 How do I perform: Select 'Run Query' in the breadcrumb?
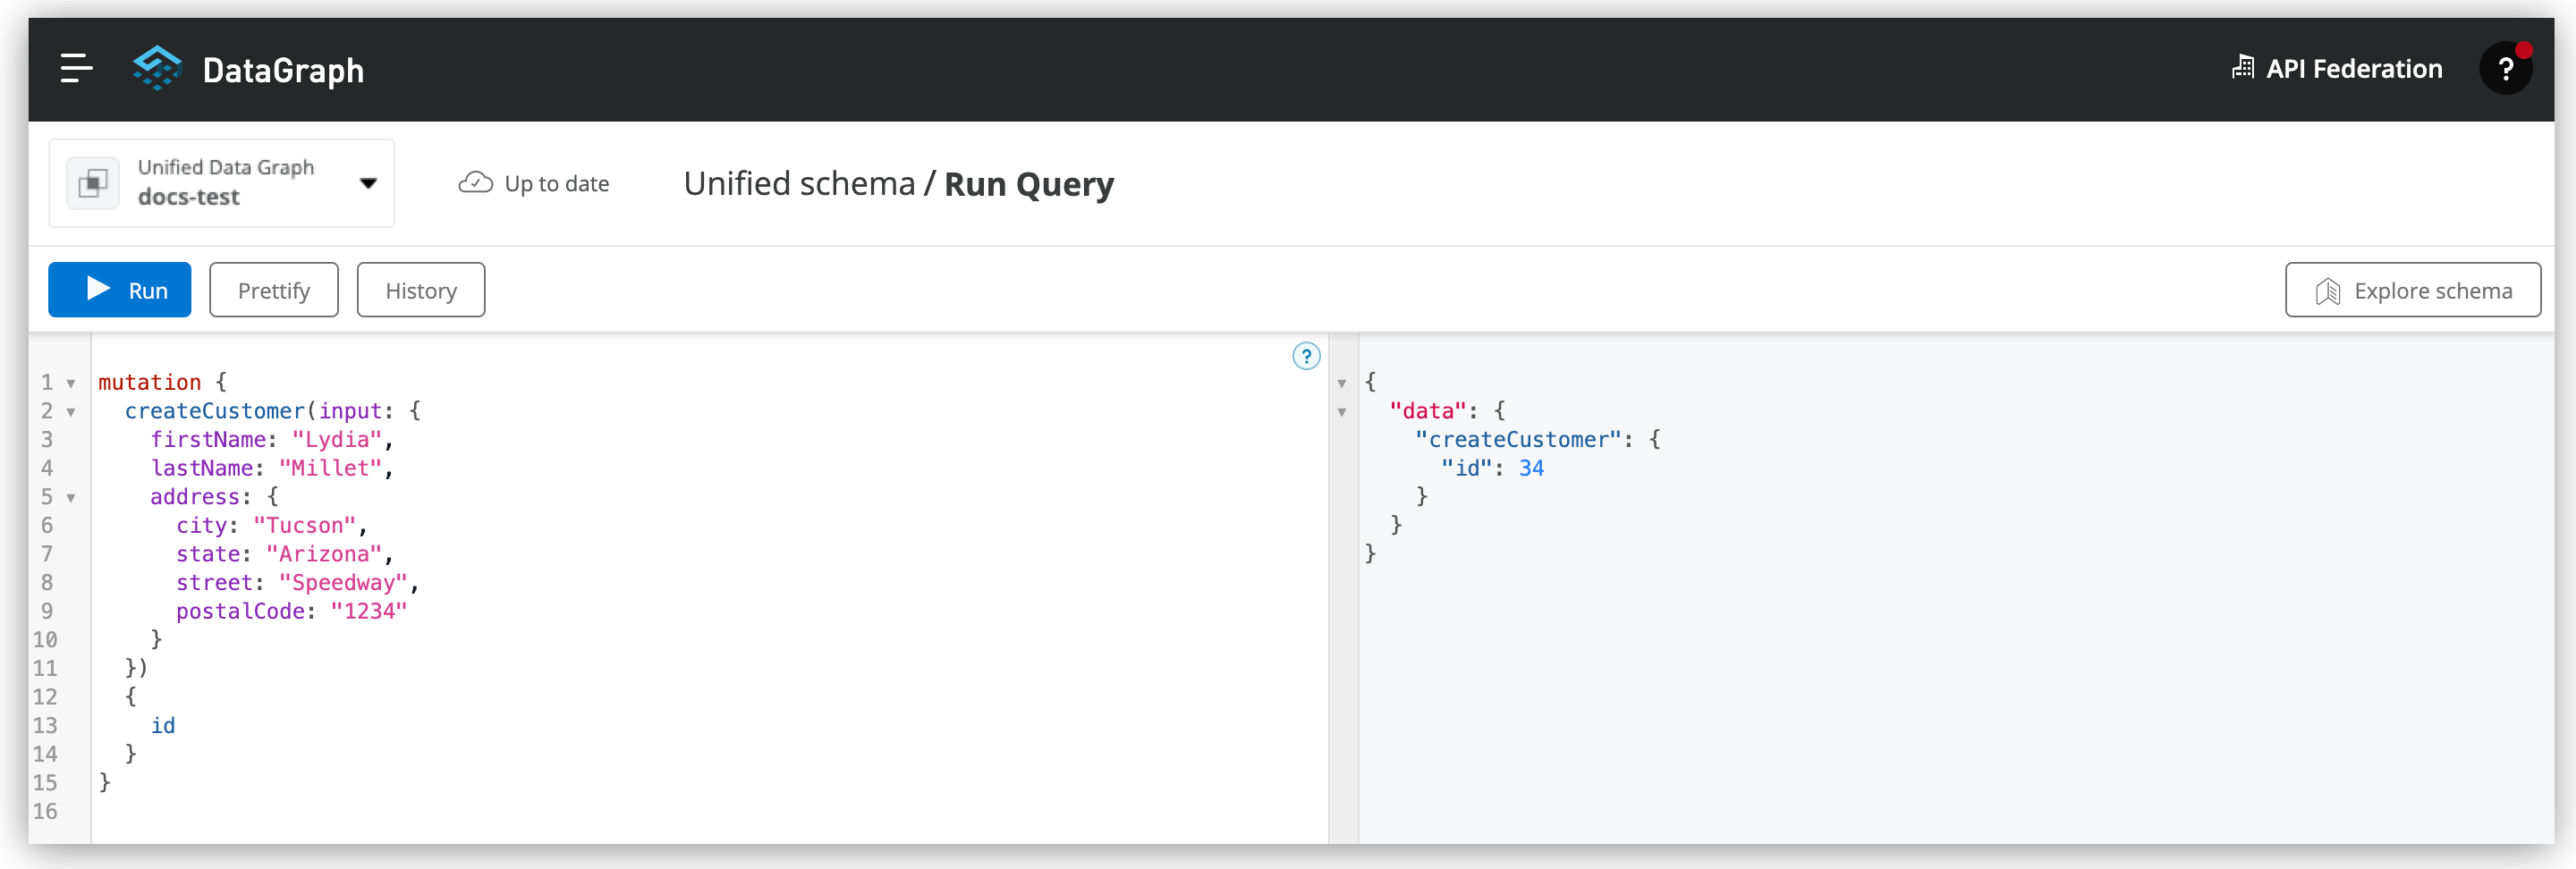(1028, 184)
